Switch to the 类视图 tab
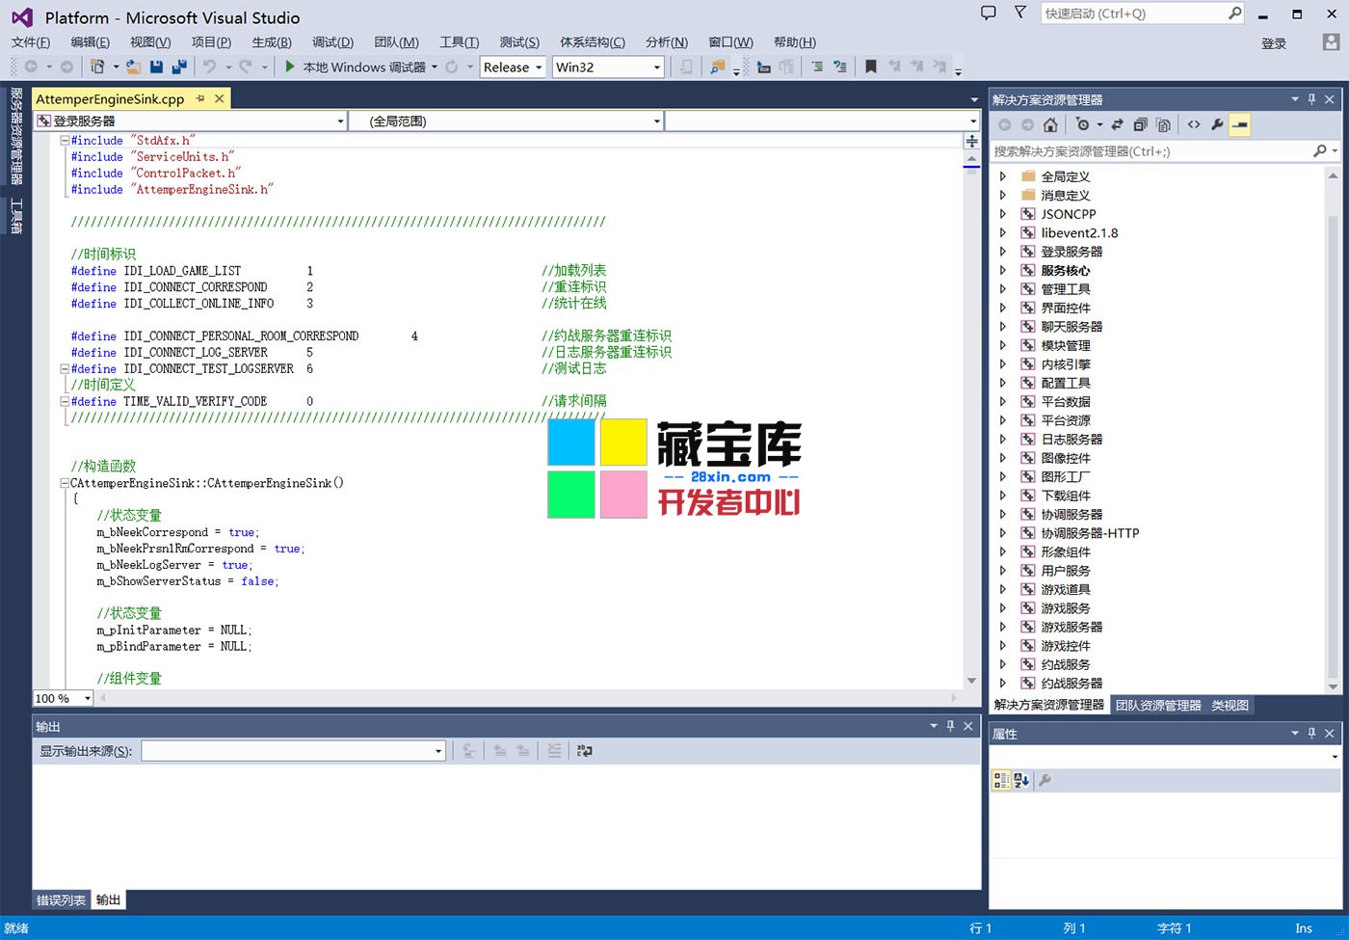This screenshot has height=940, width=1349. coord(1230,706)
